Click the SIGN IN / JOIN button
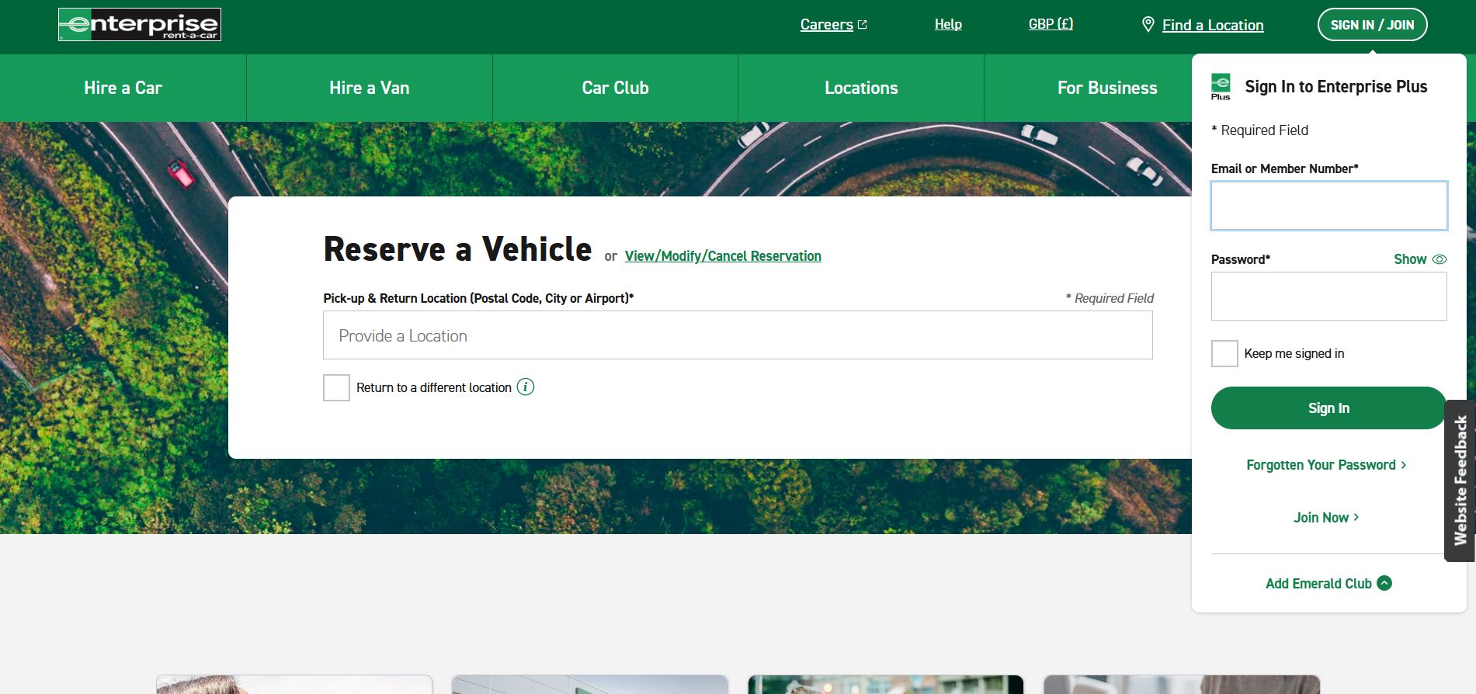This screenshot has height=694, width=1476. pyautogui.click(x=1372, y=25)
